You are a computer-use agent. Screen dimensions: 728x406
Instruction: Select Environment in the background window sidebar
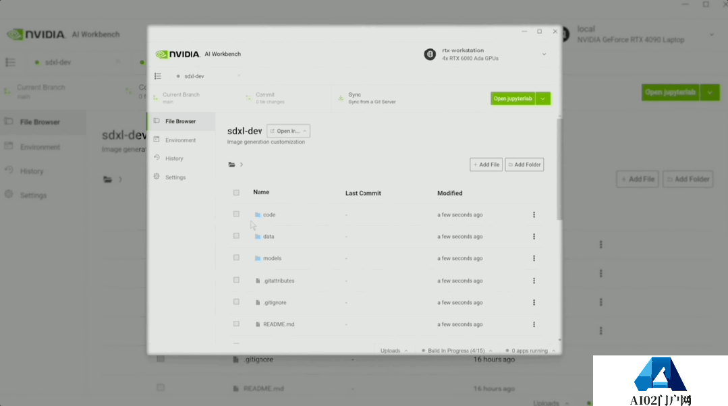point(40,147)
